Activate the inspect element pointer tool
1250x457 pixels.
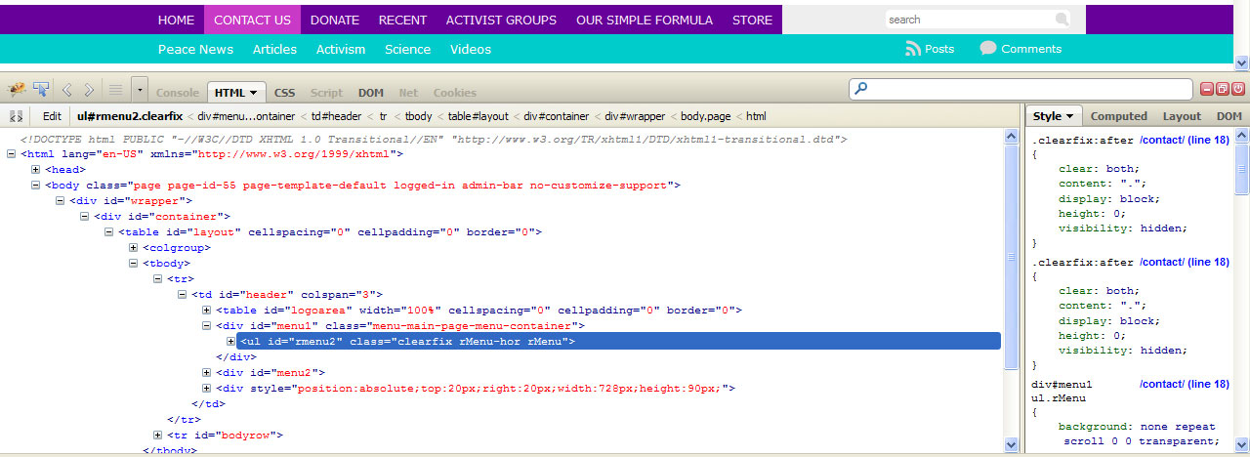tap(41, 90)
